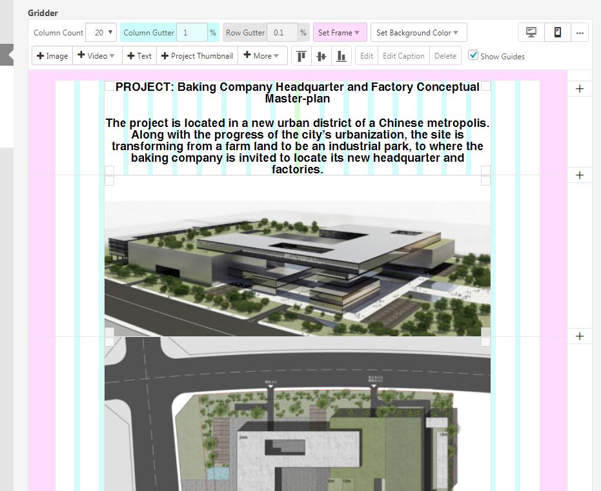Click plus button beside site plan row
This screenshot has width=601, height=491.
click(579, 336)
